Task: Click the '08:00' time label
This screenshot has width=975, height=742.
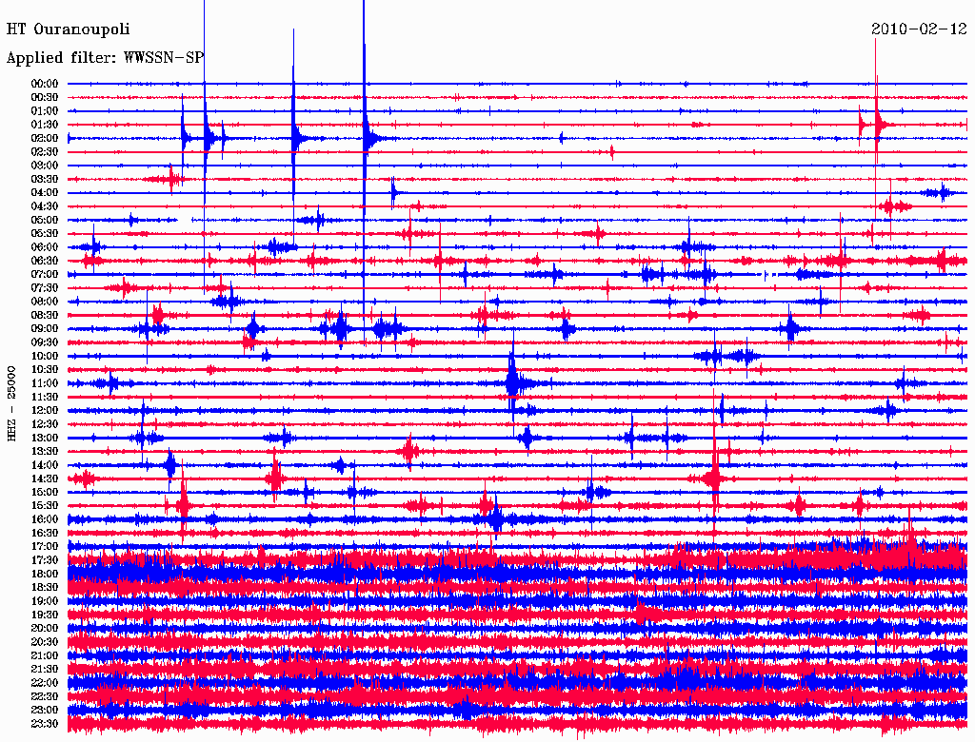Action: 44,302
